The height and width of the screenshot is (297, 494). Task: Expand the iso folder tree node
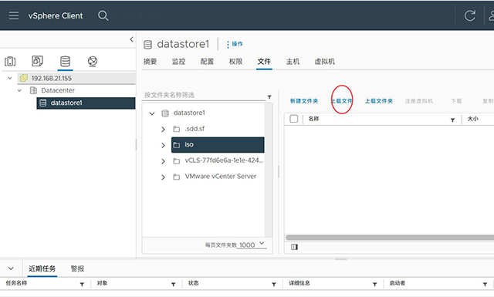[x=163, y=145]
